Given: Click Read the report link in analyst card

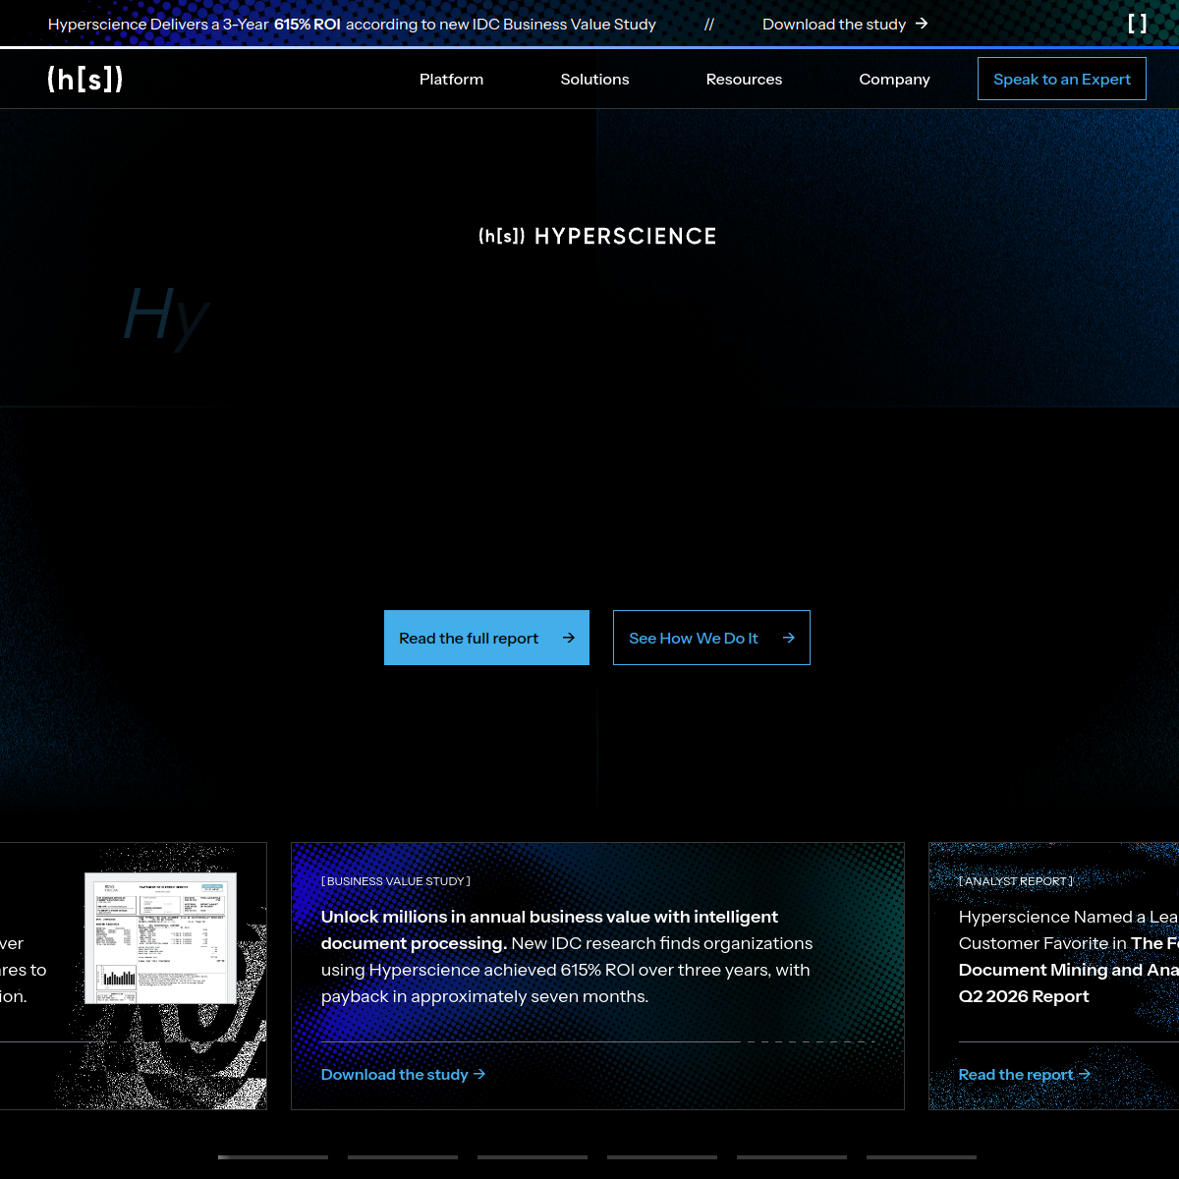Looking at the screenshot, I should [1024, 1074].
